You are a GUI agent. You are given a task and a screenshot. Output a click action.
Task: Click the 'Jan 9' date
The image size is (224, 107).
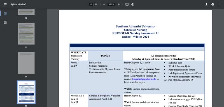74,66
